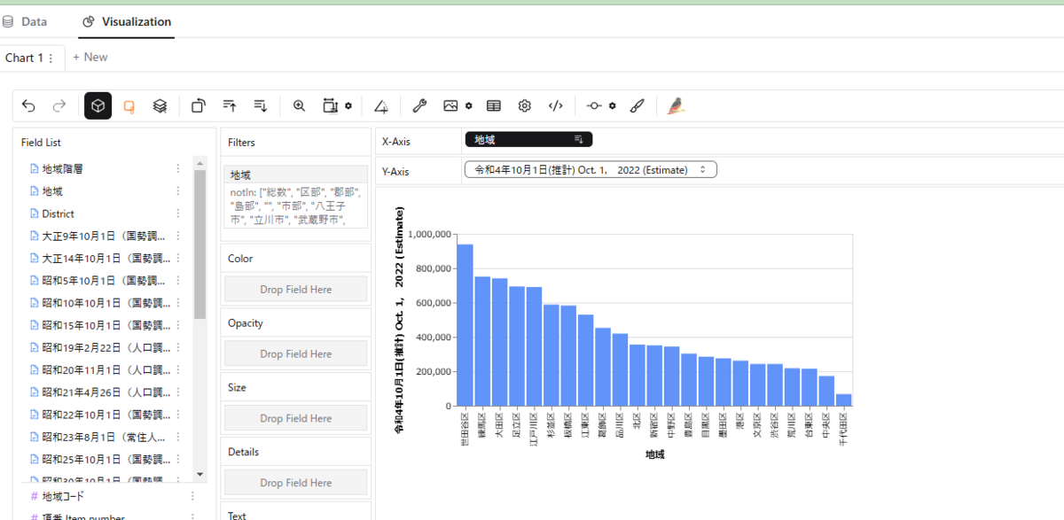Image resolution: width=1064 pixels, height=520 pixels.
Task: Click Drop Field Here under Size
Action: pos(296,418)
